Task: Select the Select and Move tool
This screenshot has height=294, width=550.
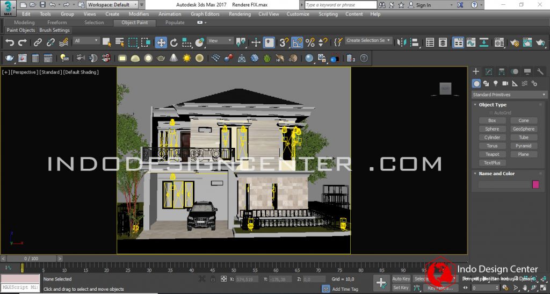Action: click(x=161, y=42)
